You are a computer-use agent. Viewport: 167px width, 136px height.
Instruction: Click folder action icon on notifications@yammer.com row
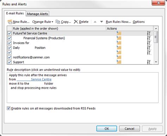click(x=119, y=57)
